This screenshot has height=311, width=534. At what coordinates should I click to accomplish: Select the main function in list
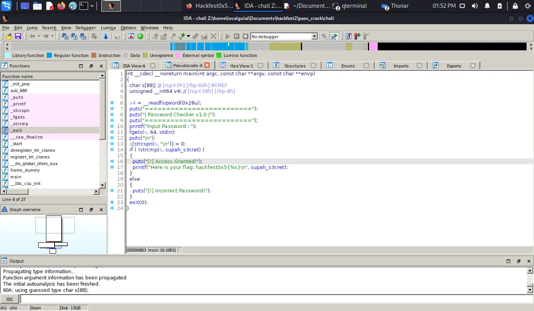click(x=16, y=177)
